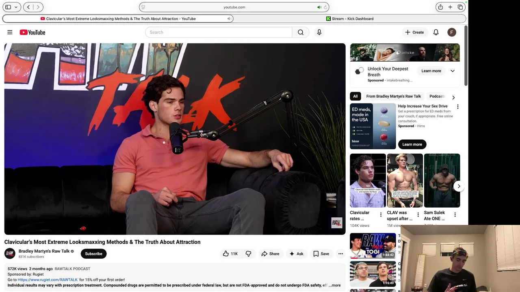Open YouTube hamburger guide menu
Image resolution: width=520 pixels, height=292 pixels.
[10, 32]
